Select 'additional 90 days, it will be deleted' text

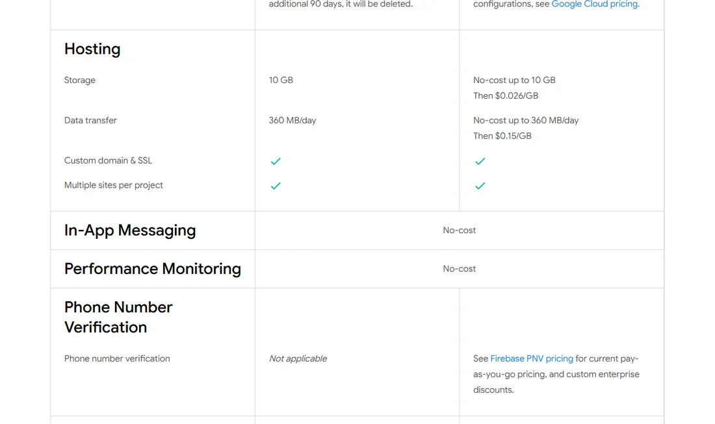coord(341,4)
